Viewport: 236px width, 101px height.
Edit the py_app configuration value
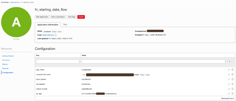point(229,94)
